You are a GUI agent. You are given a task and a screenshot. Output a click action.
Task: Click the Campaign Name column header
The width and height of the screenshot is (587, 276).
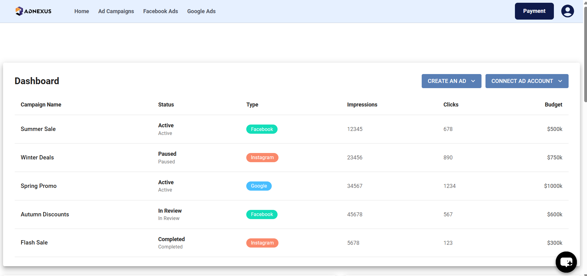tap(41, 105)
